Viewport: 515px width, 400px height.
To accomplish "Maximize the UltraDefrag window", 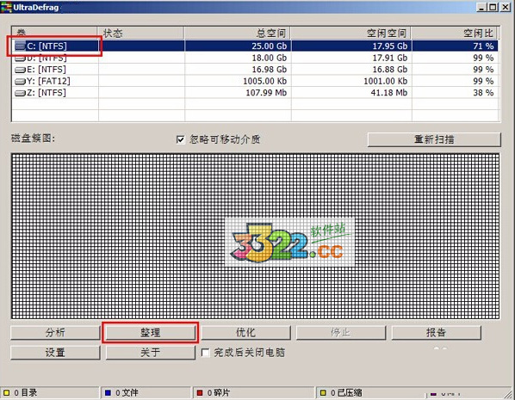I will pos(493,7).
